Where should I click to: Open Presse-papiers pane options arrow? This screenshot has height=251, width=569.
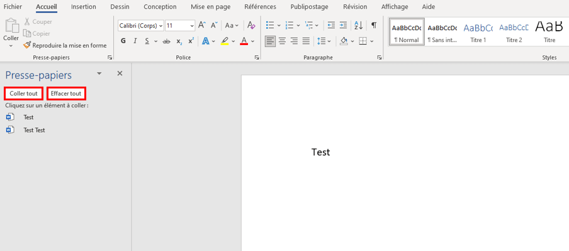pos(99,73)
